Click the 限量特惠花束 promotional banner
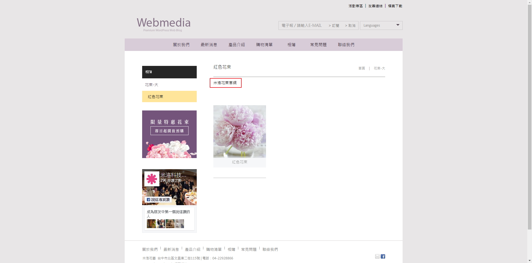Screen dimensions: 532x263 (169, 134)
